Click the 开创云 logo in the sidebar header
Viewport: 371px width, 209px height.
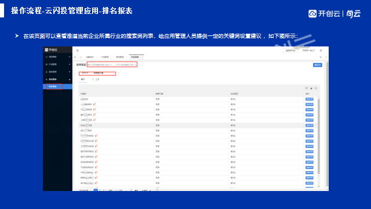51,50
